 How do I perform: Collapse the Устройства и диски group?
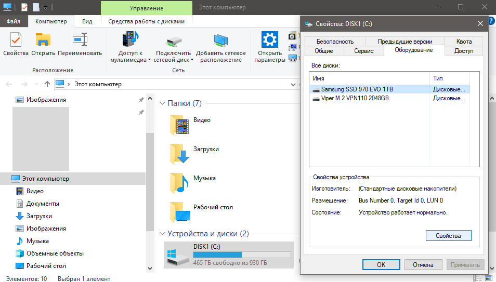tap(162, 234)
